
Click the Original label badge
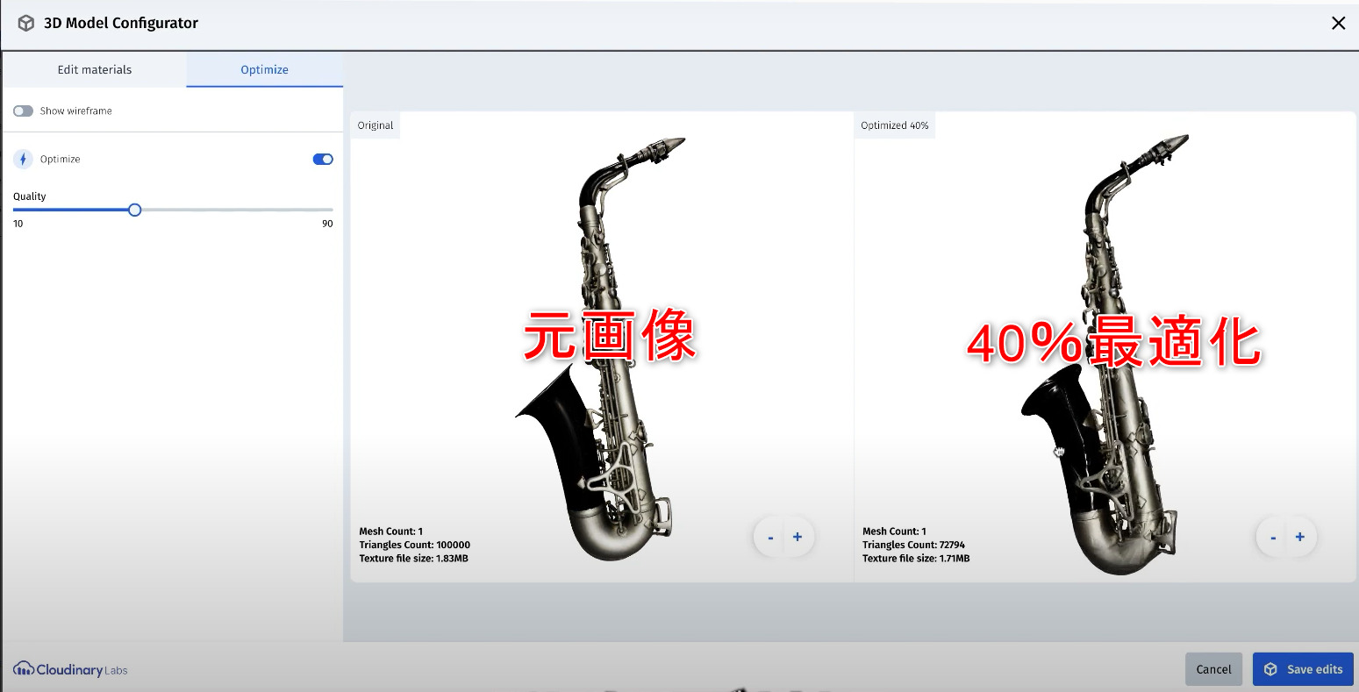375,125
